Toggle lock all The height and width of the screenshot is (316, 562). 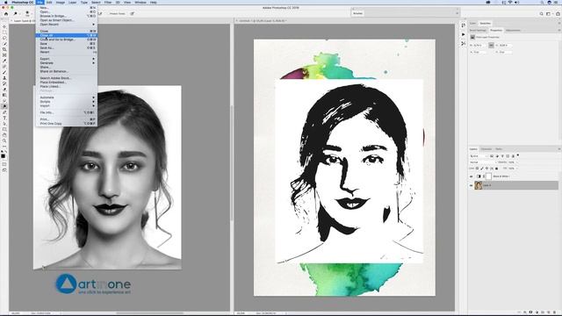click(496, 168)
